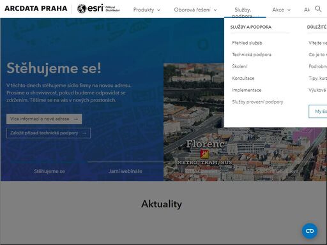
Task: Open Technická podpora menu entry
Action: (252, 55)
